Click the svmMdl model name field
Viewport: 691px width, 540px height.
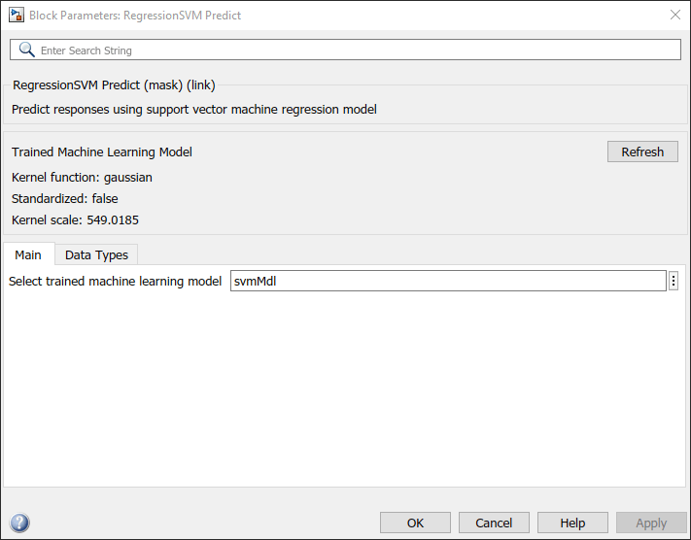(447, 281)
